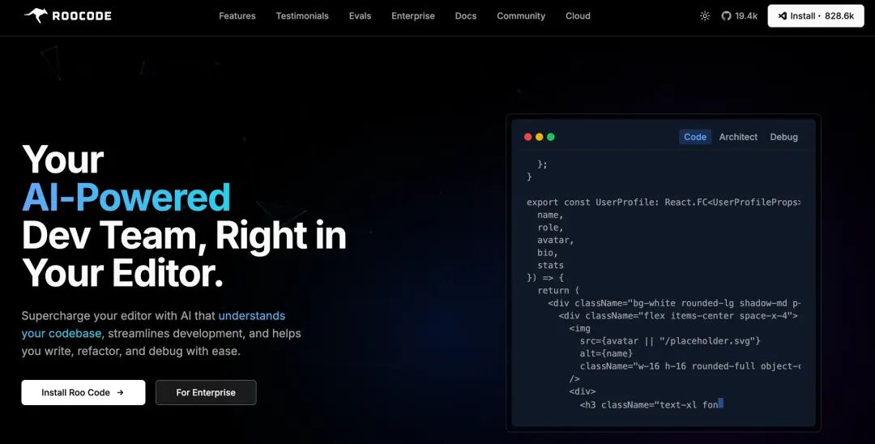Screen dimensions: 875x444
Task: Click the yellow dot in code window
Action: [x=539, y=137]
